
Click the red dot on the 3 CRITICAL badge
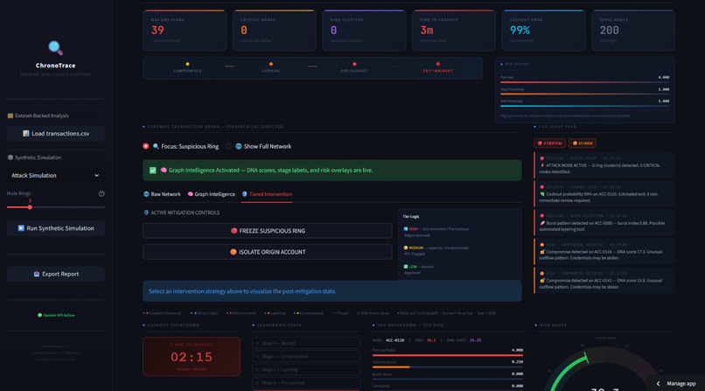540,143
